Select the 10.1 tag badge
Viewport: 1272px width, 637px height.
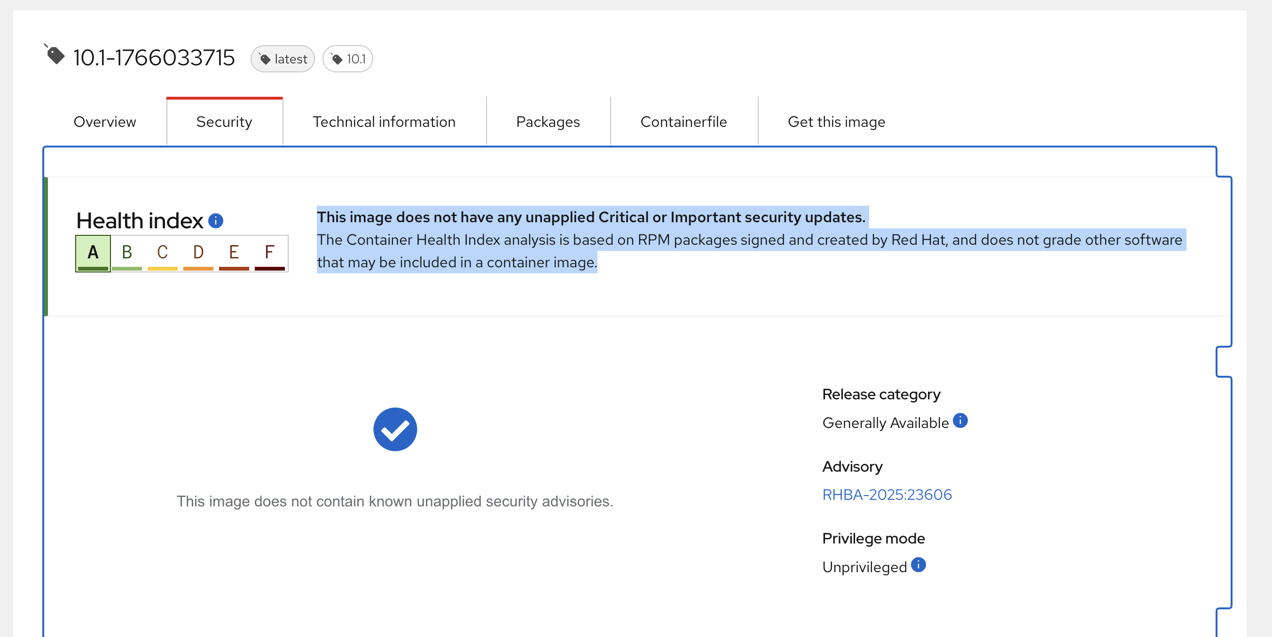pyautogui.click(x=348, y=59)
